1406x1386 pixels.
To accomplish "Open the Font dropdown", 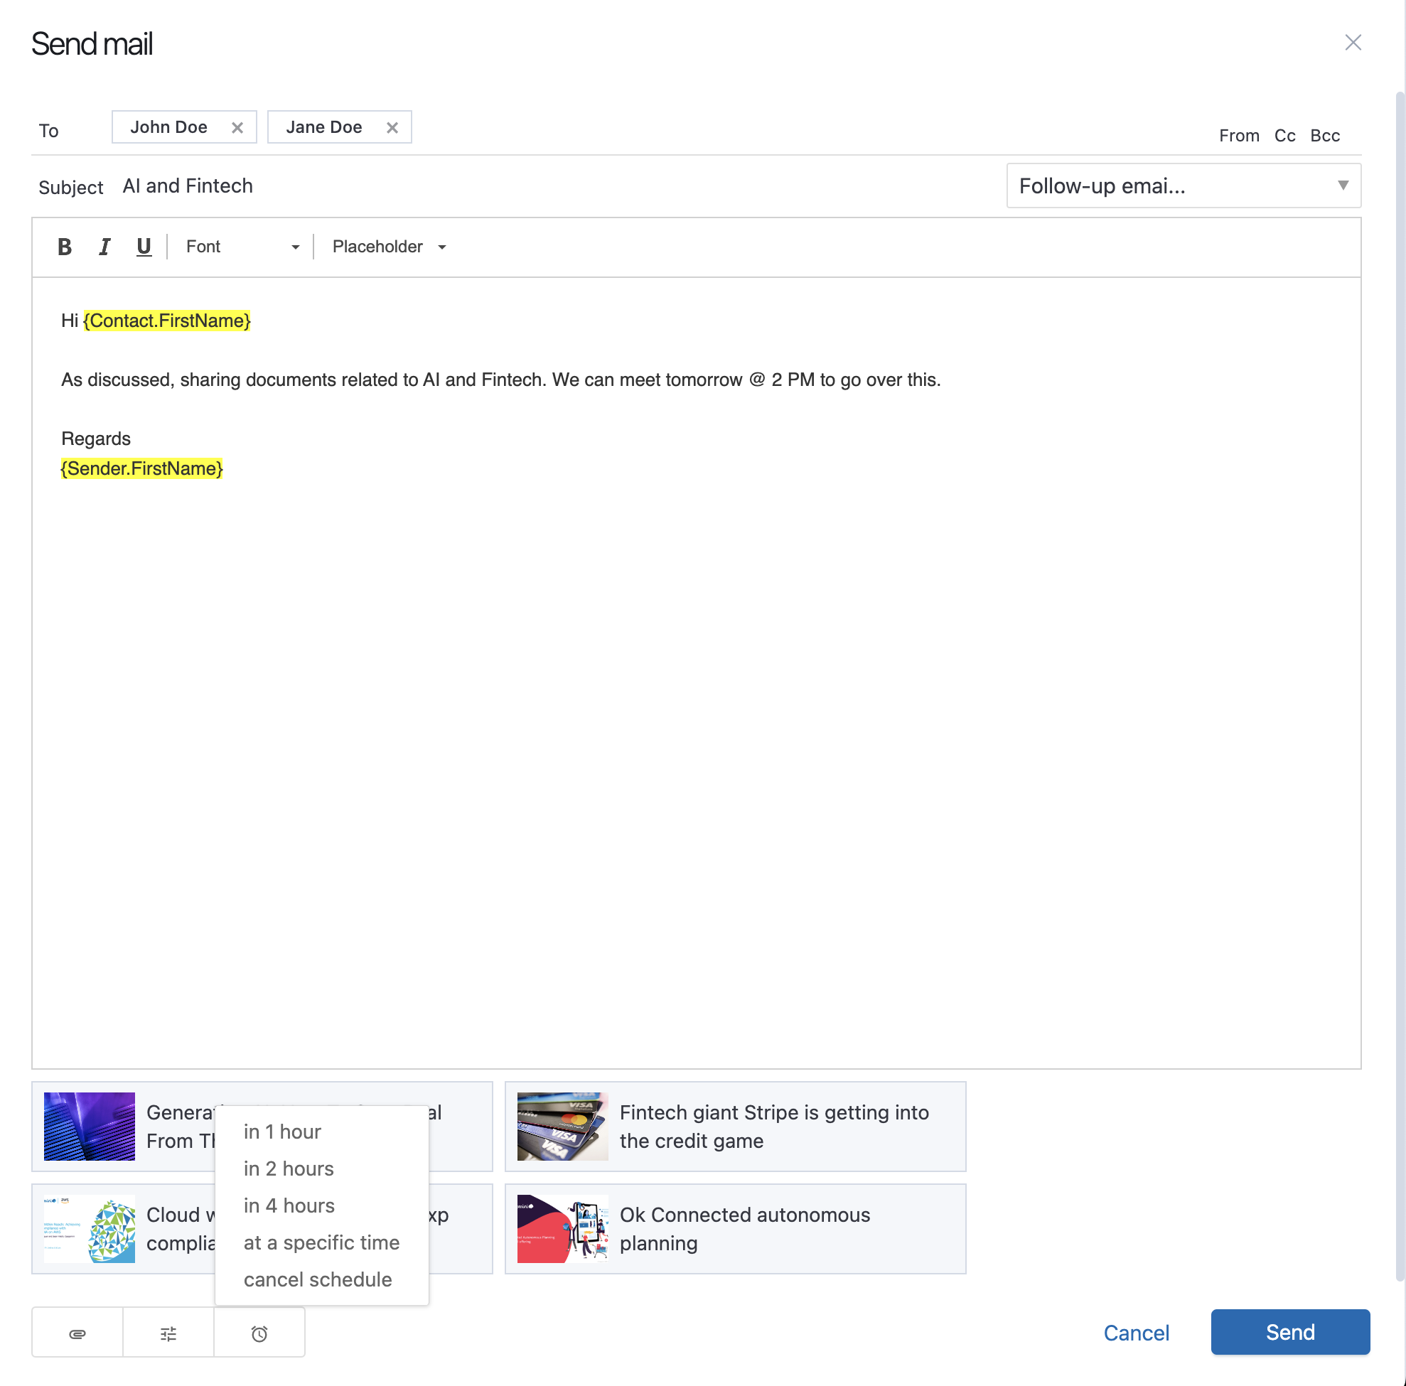I will pos(242,247).
